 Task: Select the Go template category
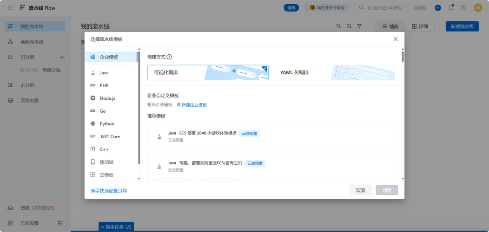pyautogui.click(x=111, y=111)
